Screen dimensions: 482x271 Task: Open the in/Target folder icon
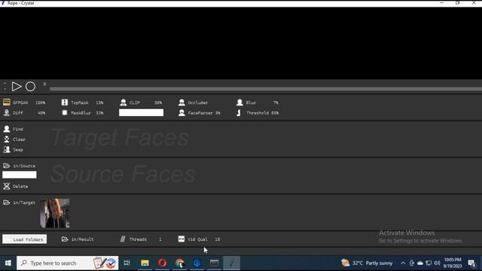[x=7, y=202]
